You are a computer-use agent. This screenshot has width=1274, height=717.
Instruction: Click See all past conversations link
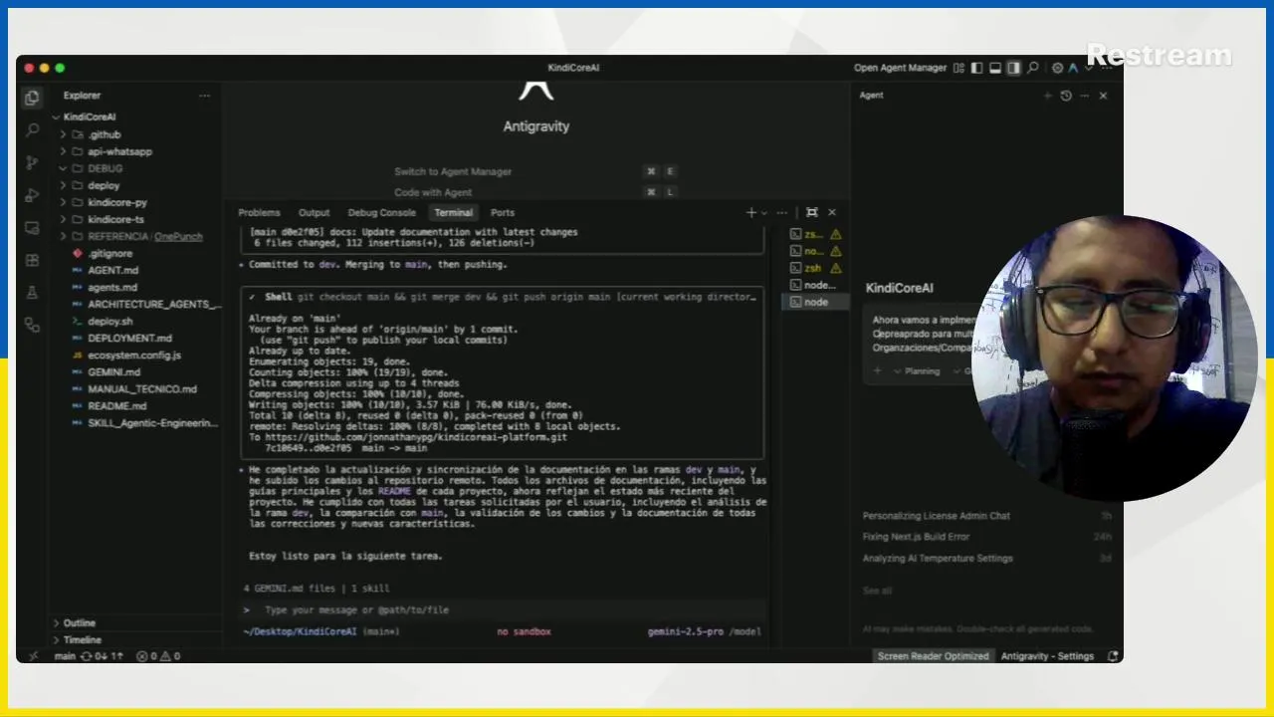(877, 591)
